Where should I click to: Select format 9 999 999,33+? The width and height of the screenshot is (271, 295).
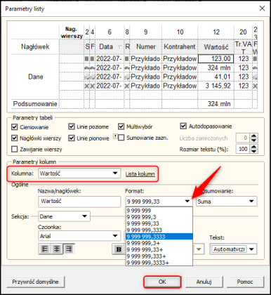coord(159,249)
